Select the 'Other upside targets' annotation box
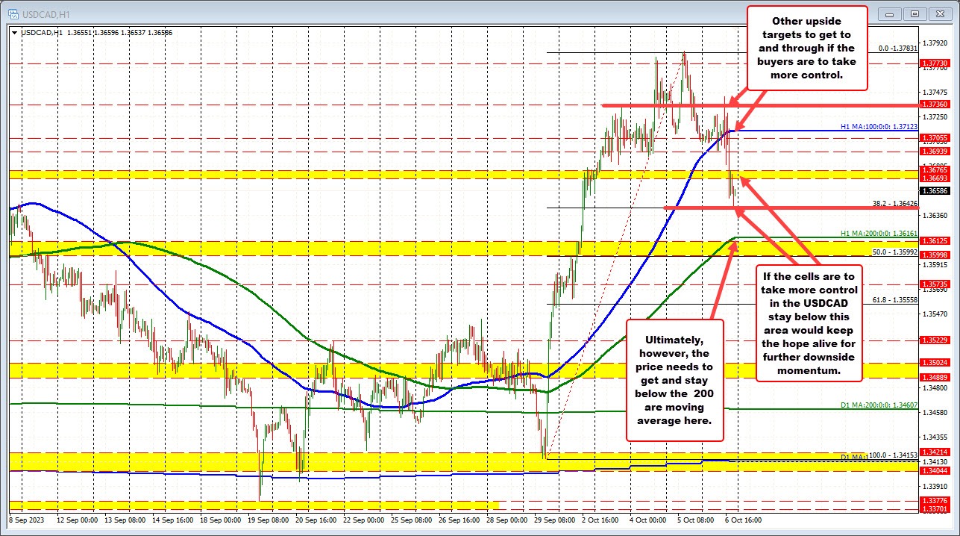 coord(807,47)
